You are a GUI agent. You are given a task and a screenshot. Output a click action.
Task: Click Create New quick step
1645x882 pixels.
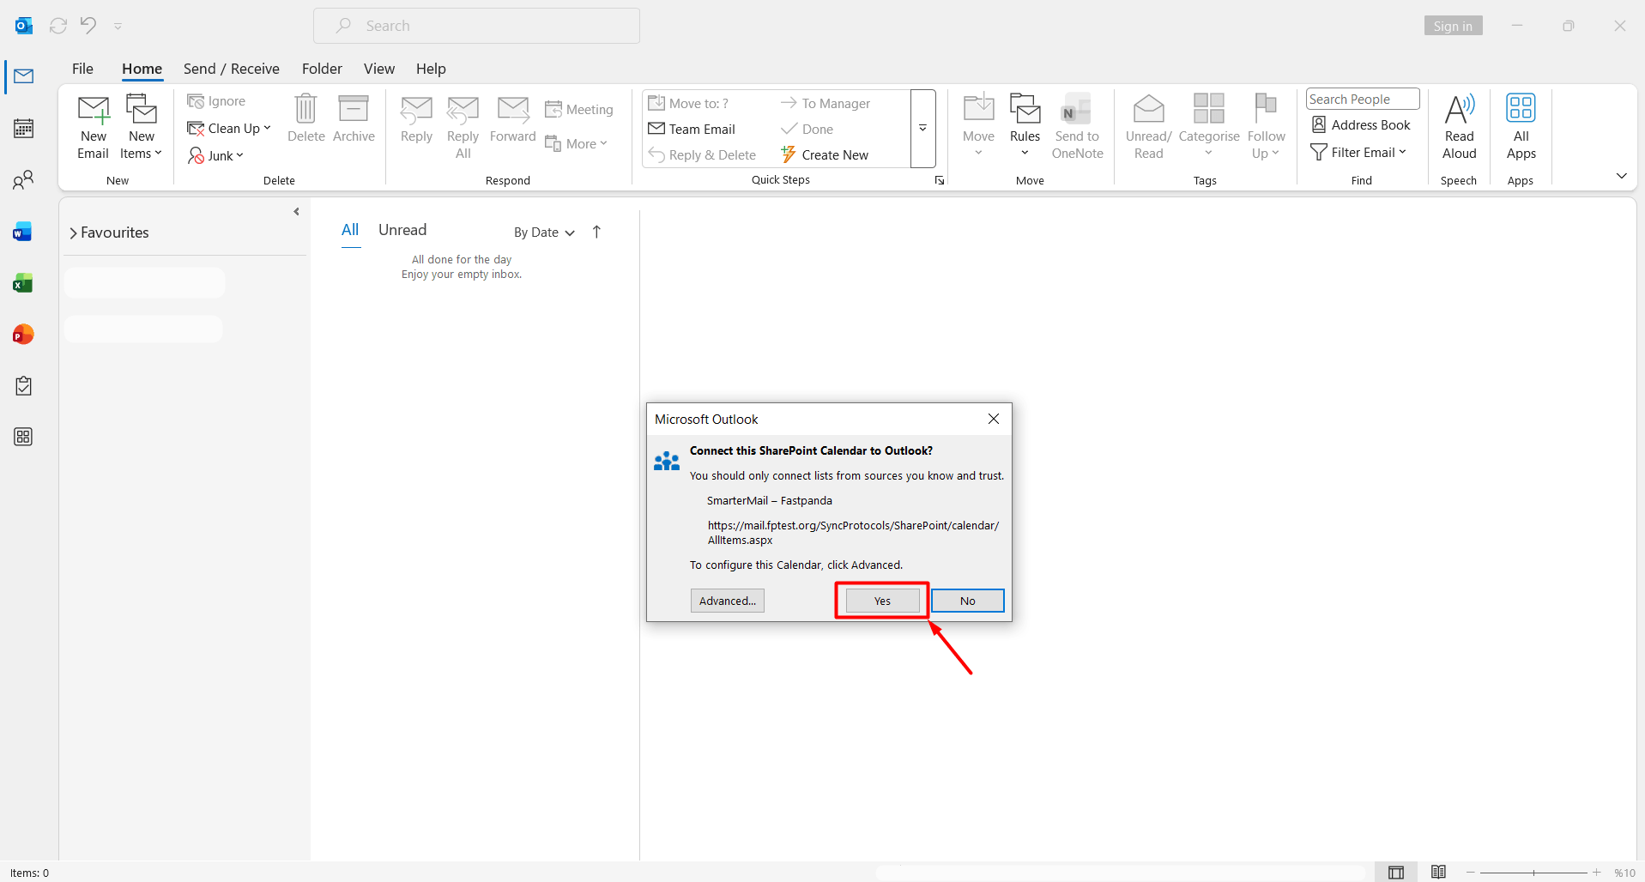pyautogui.click(x=825, y=154)
